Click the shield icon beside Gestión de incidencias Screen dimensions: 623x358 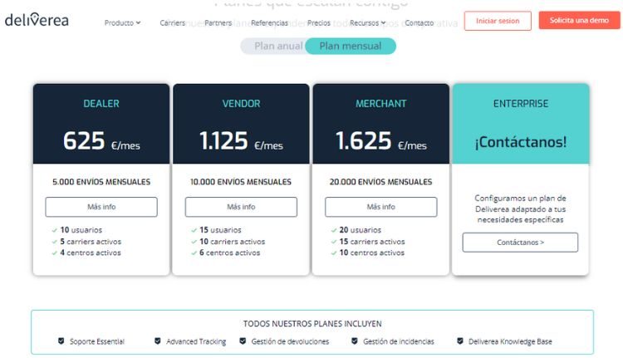(x=355, y=341)
